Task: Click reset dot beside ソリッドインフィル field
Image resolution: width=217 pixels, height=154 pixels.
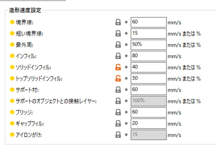Action: coord(126,67)
